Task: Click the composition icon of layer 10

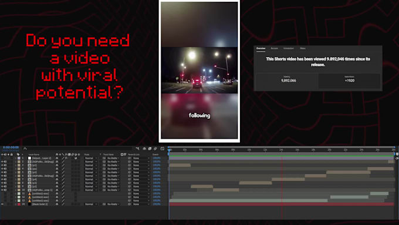Action: point(29,190)
